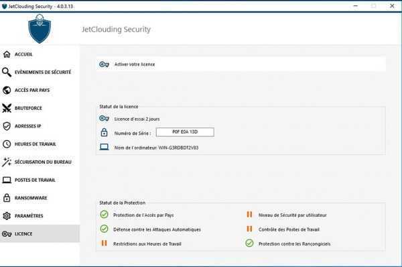Click Protection de l'Accès par Pays status

pyautogui.click(x=143, y=215)
